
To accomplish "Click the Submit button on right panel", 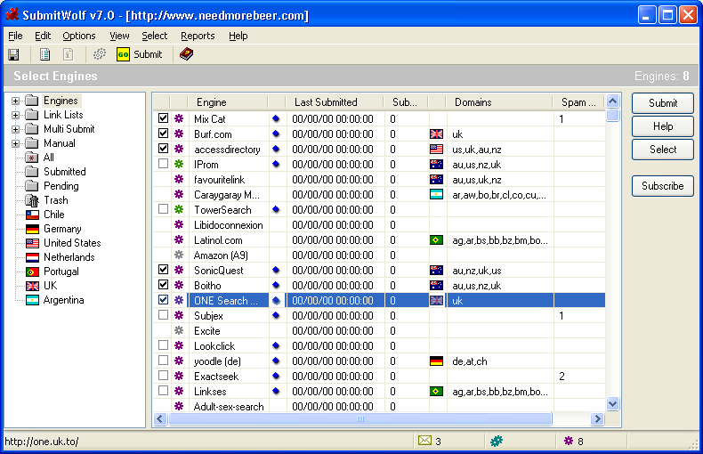I will [663, 103].
